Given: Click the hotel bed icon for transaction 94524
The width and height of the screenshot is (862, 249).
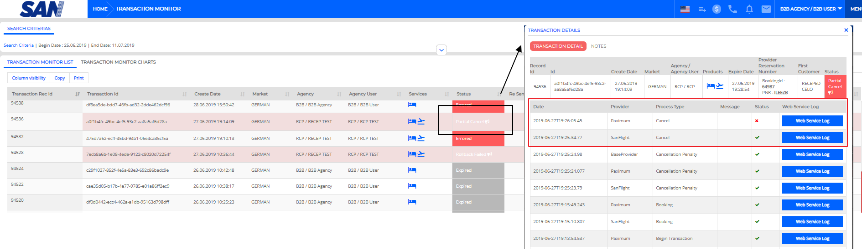Looking at the screenshot, I should click(412, 170).
